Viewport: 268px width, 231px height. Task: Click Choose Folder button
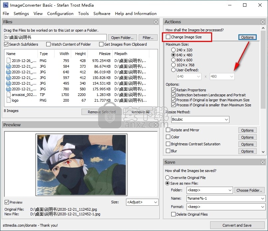click(249, 190)
